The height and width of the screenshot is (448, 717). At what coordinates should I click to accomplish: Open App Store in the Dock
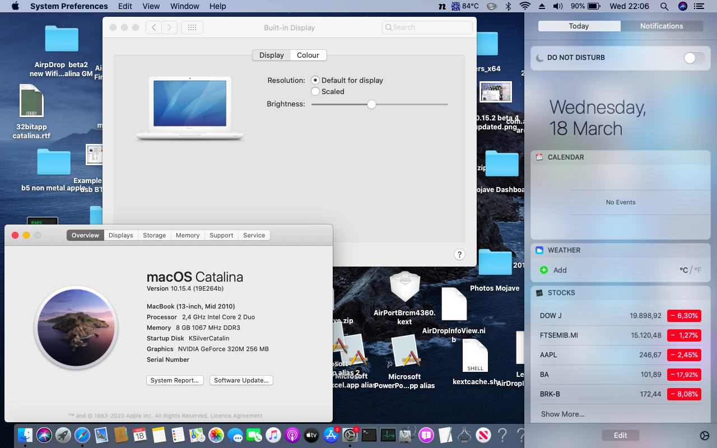click(331, 435)
